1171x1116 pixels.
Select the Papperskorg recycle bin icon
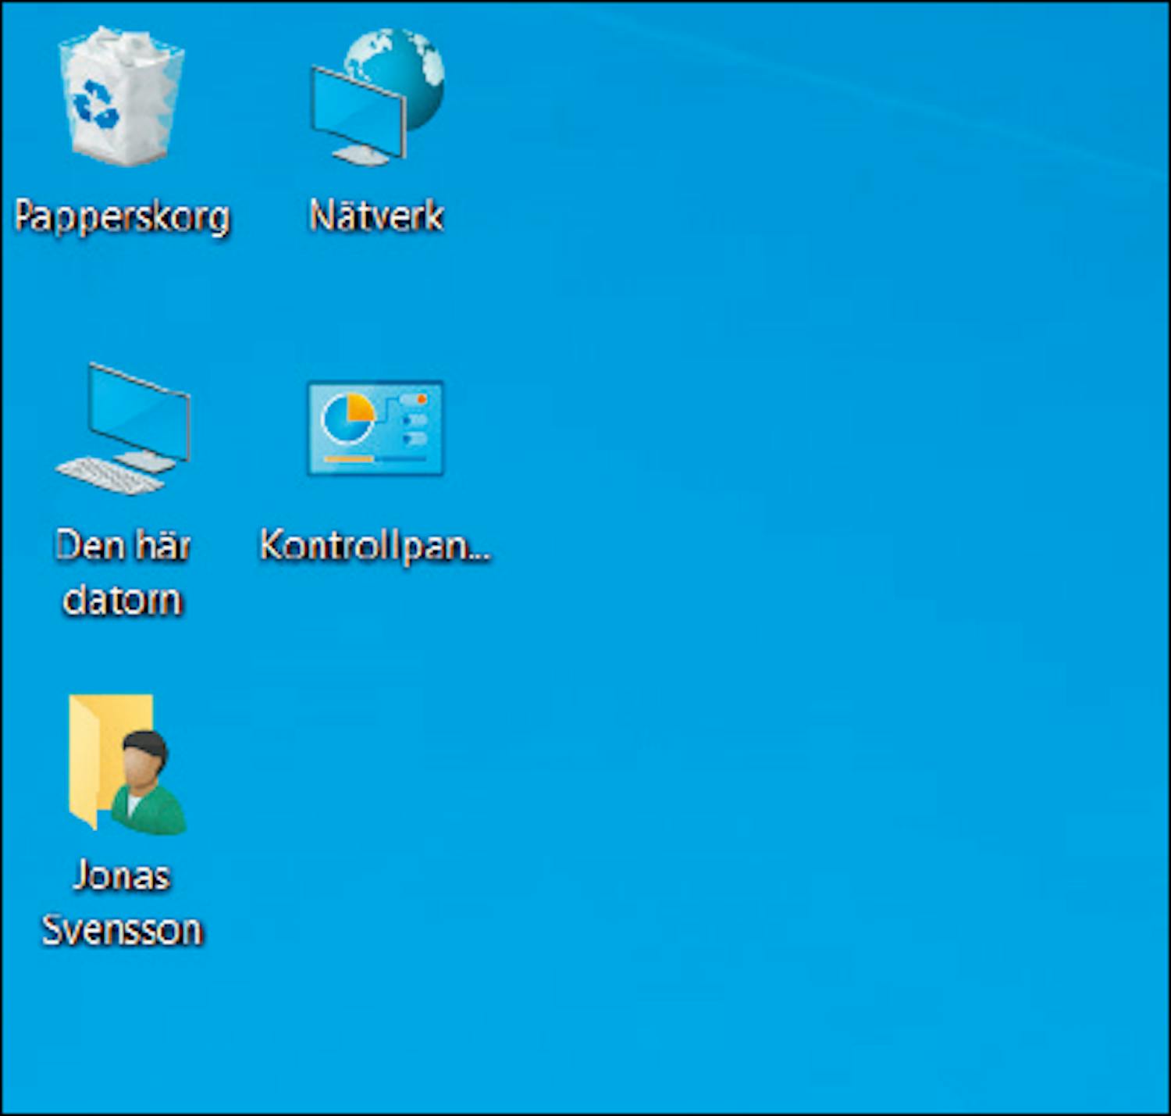tap(122, 96)
